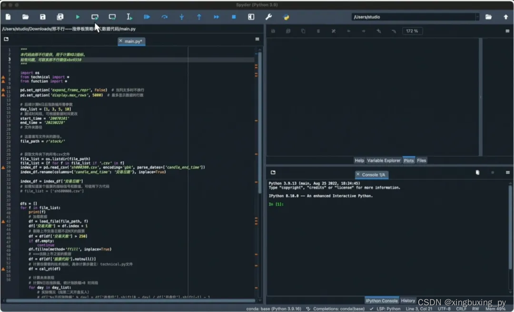The width and height of the screenshot is (514, 312).
Task: Run selection or current line
Action: pos(129,17)
